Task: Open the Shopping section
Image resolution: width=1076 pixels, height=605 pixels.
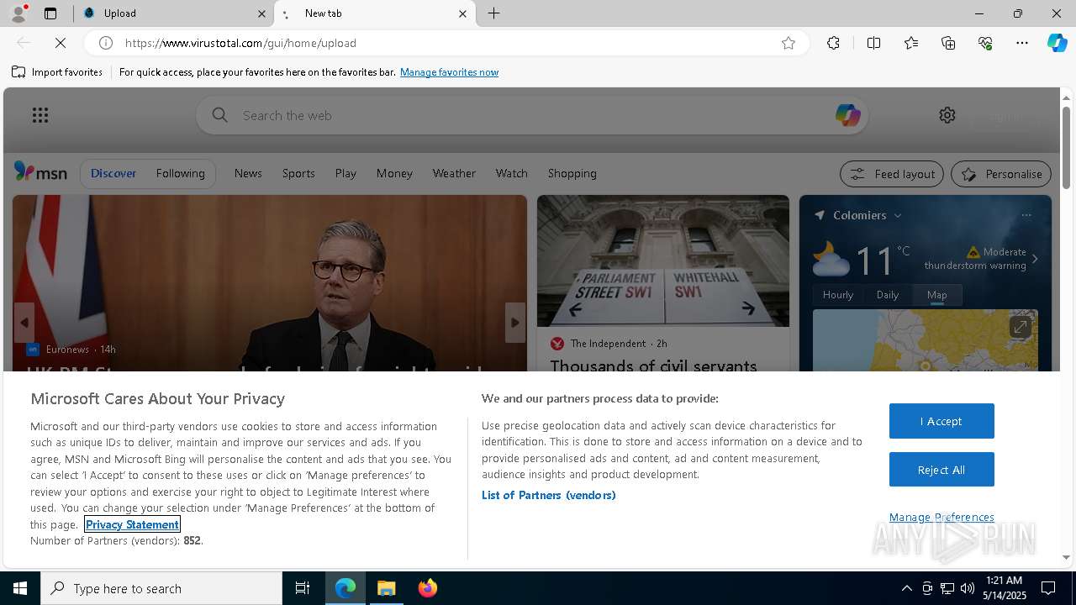Action: click(572, 173)
